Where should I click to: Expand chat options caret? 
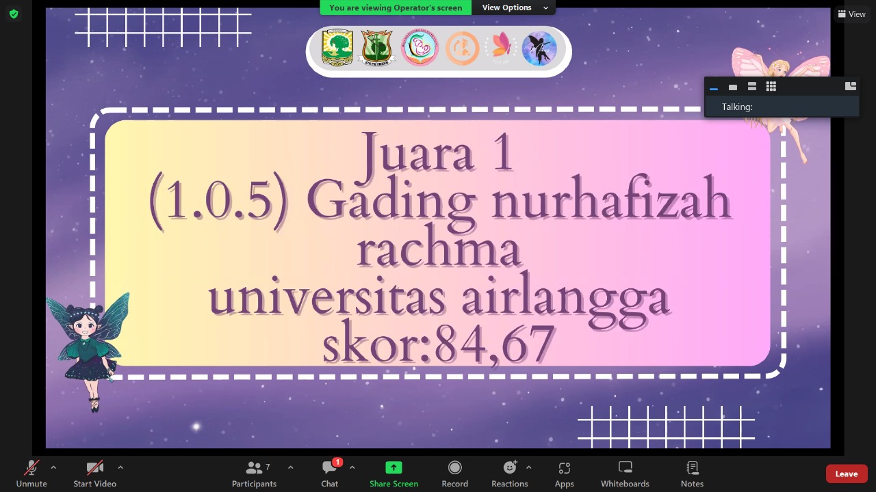pos(352,467)
